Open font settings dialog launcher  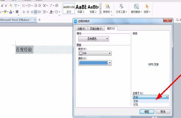(x=18, y=15)
